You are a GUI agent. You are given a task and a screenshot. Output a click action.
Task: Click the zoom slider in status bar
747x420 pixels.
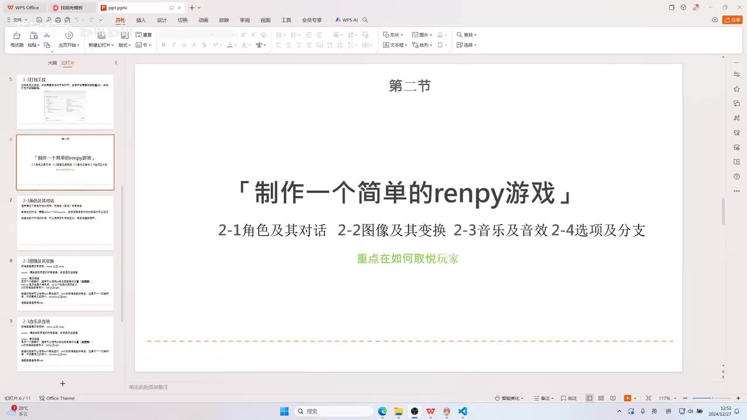[711, 398]
